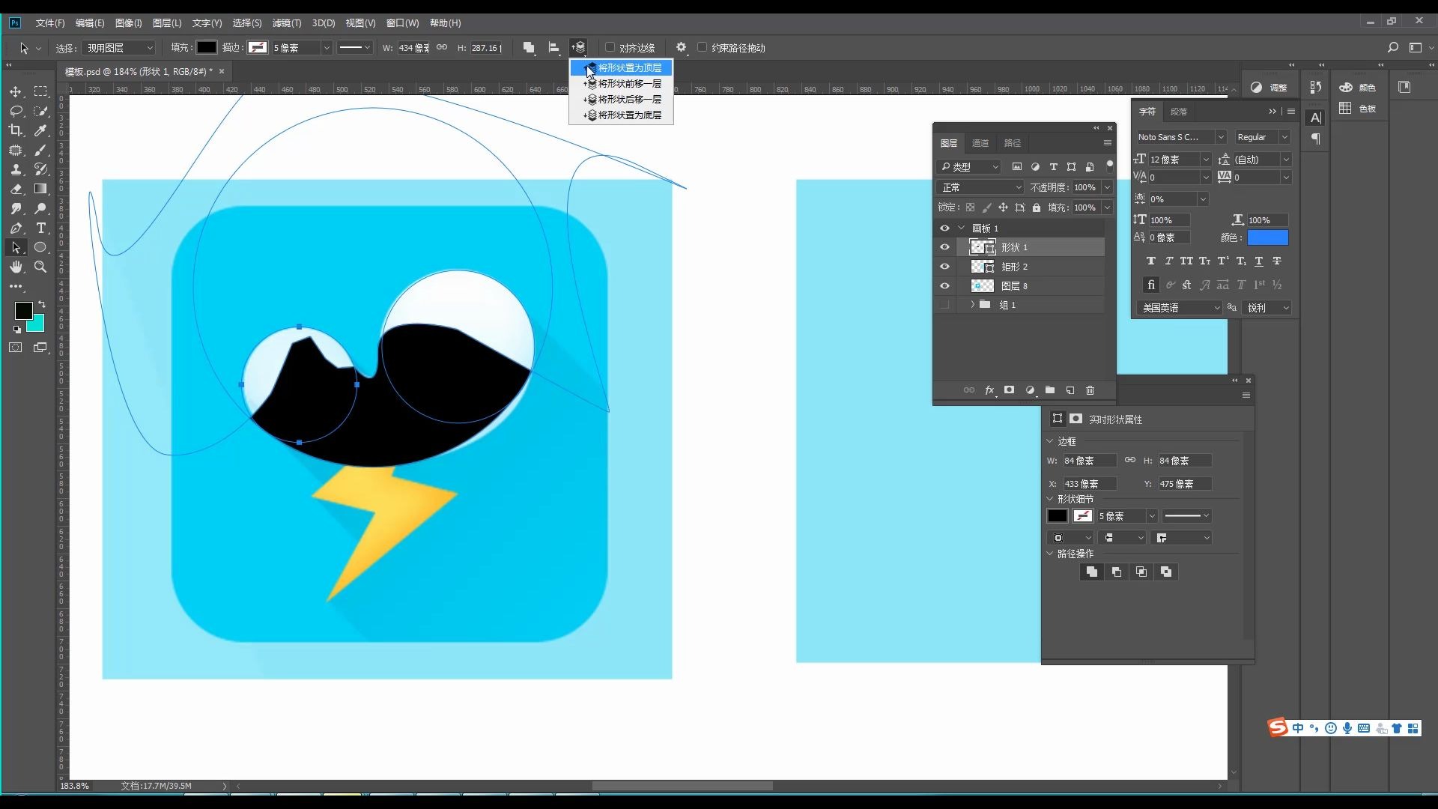This screenshot has width=1438, height=809.
Task: Select the Crop tool
Action: click(x=15, y=130)
